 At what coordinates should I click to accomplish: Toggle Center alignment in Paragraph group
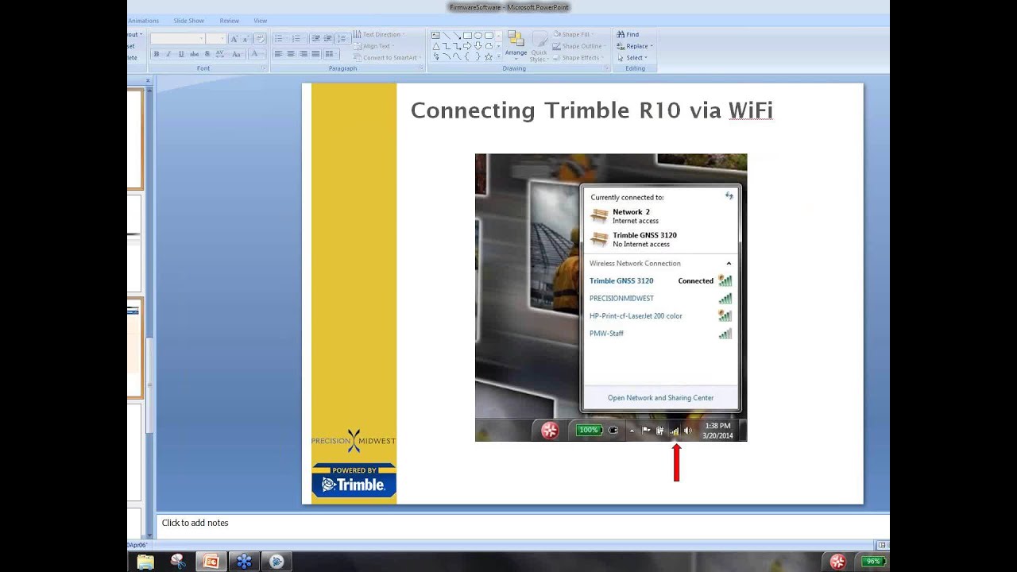coord(291,54)
